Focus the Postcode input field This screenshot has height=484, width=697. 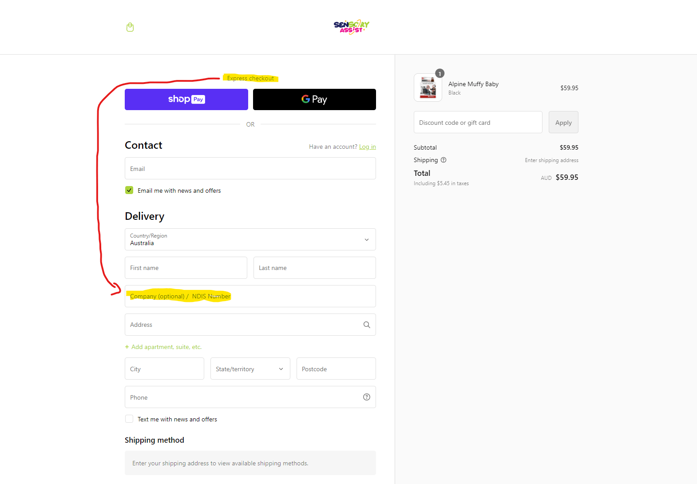pos(336,369)
